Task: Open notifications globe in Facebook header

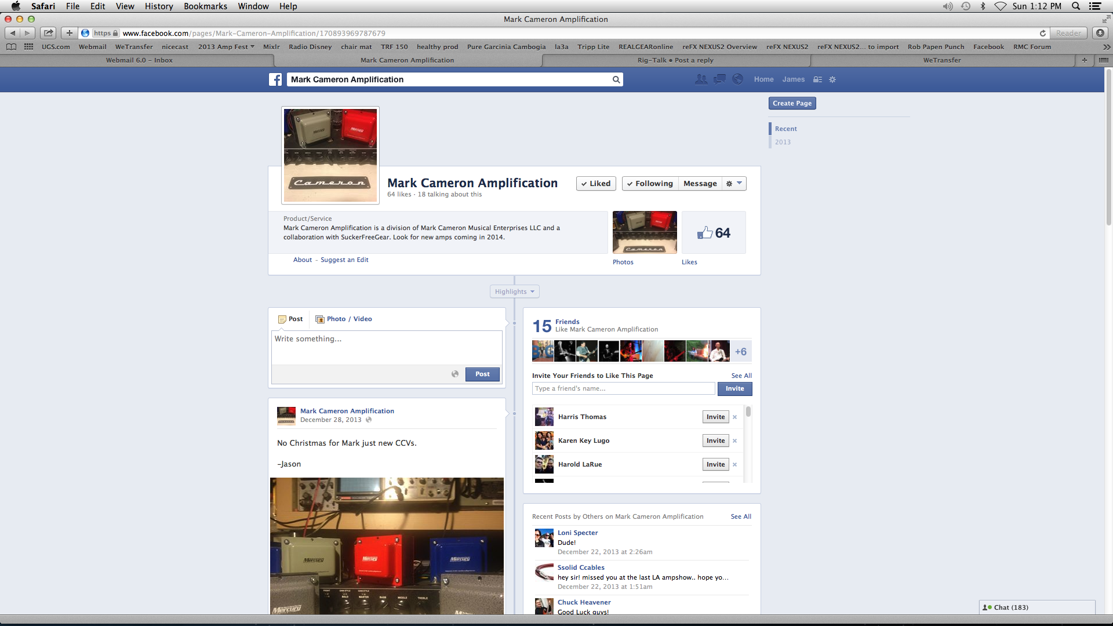Action: (x=737, y=79)
